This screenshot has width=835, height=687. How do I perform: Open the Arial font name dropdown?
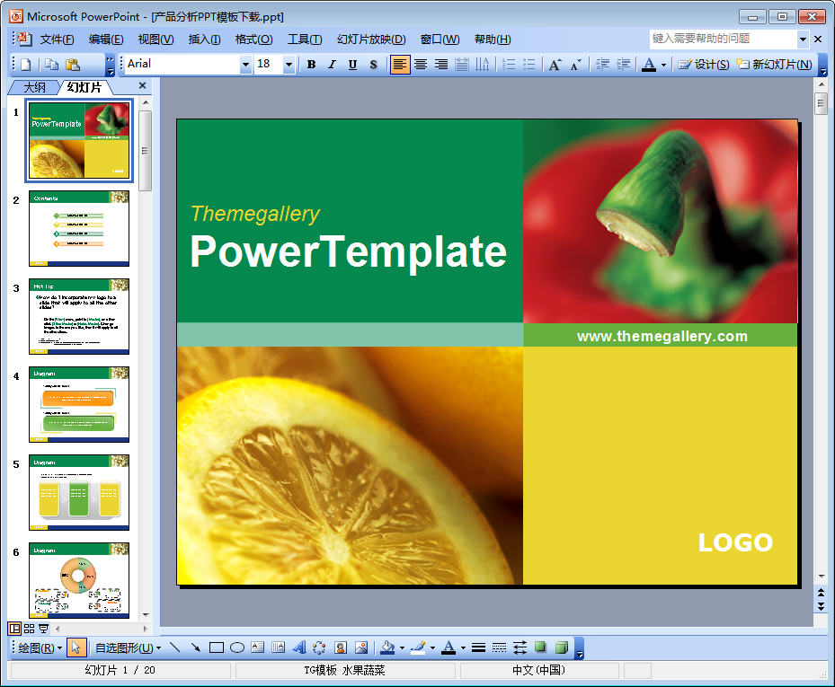point(245,65)
